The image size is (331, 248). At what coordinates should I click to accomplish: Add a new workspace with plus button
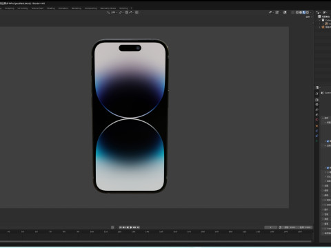132,8
